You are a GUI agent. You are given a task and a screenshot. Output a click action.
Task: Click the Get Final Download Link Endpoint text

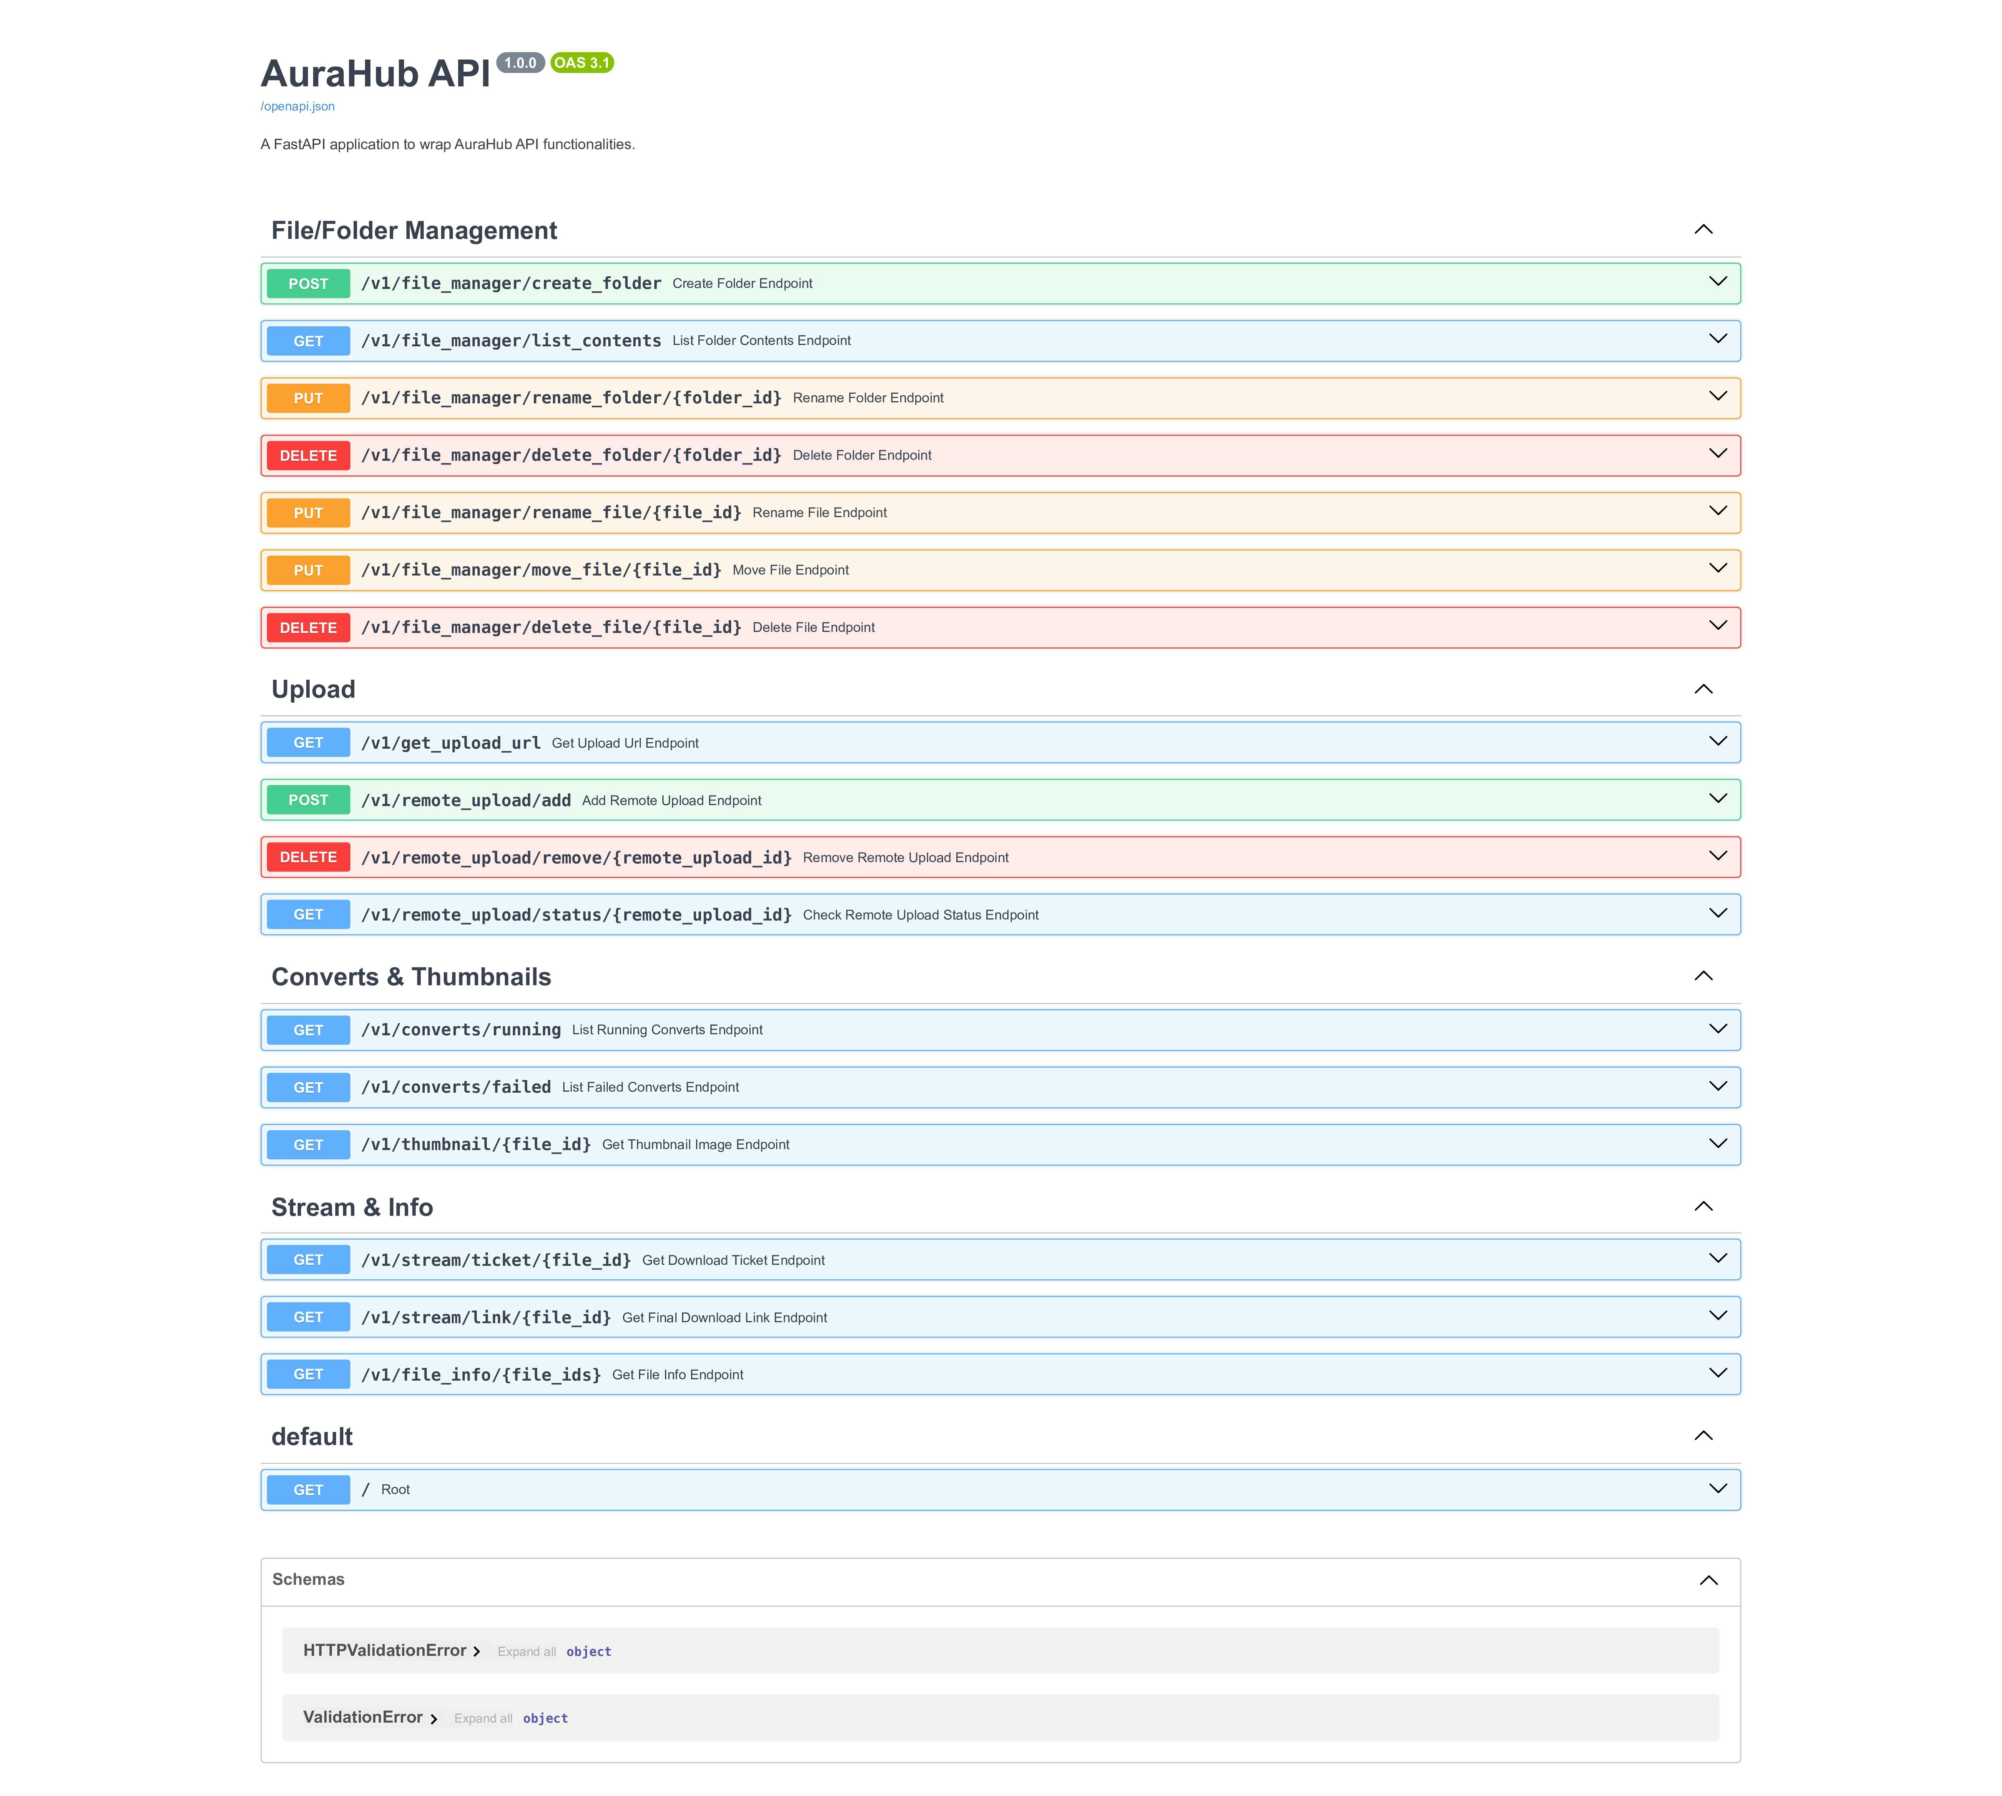(724, 1318)
